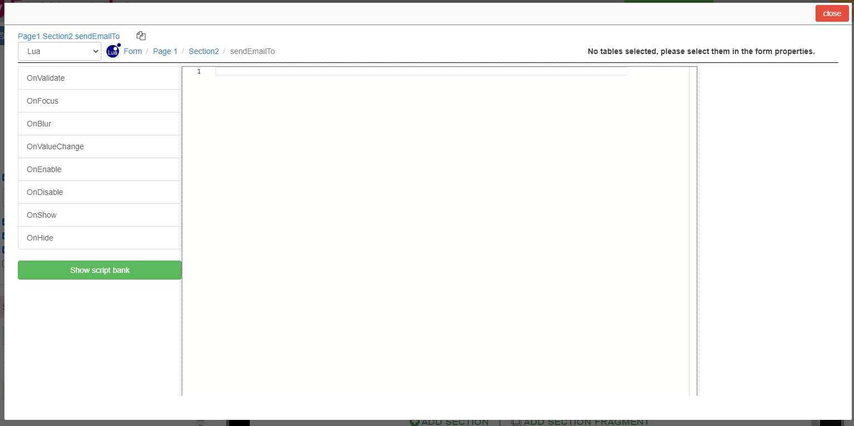Navigate to Page 1 breadcrumb
Viewport: 854px width, 426px height.
[x=165, y=51]
